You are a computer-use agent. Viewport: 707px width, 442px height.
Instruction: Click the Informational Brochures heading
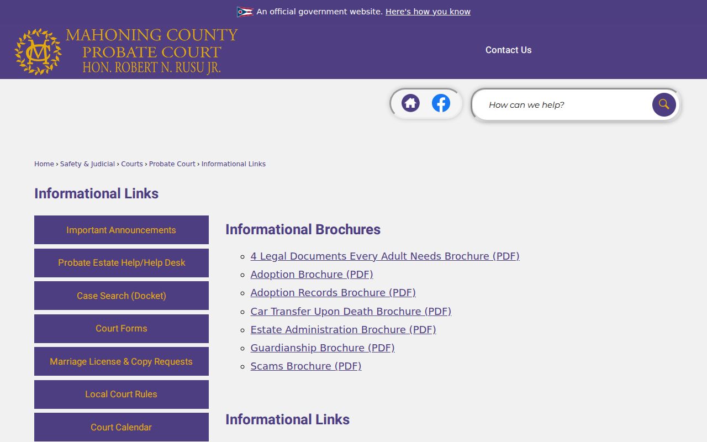point(303,229)
